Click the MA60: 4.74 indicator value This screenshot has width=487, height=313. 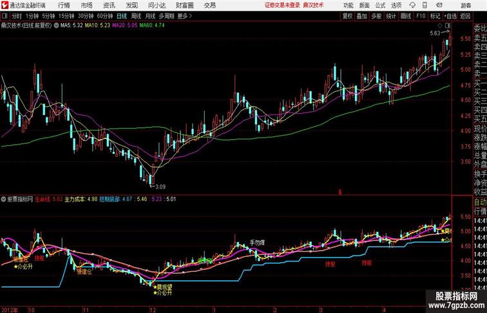click(x=152, y=26)
